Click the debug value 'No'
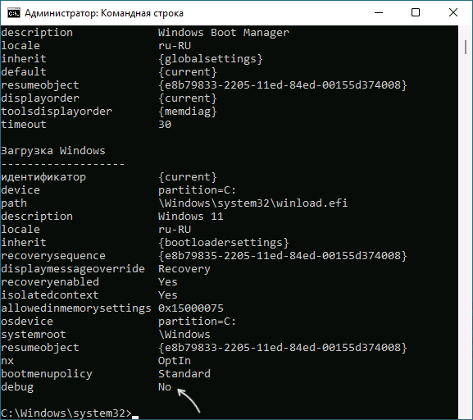 tap(165, 387)
